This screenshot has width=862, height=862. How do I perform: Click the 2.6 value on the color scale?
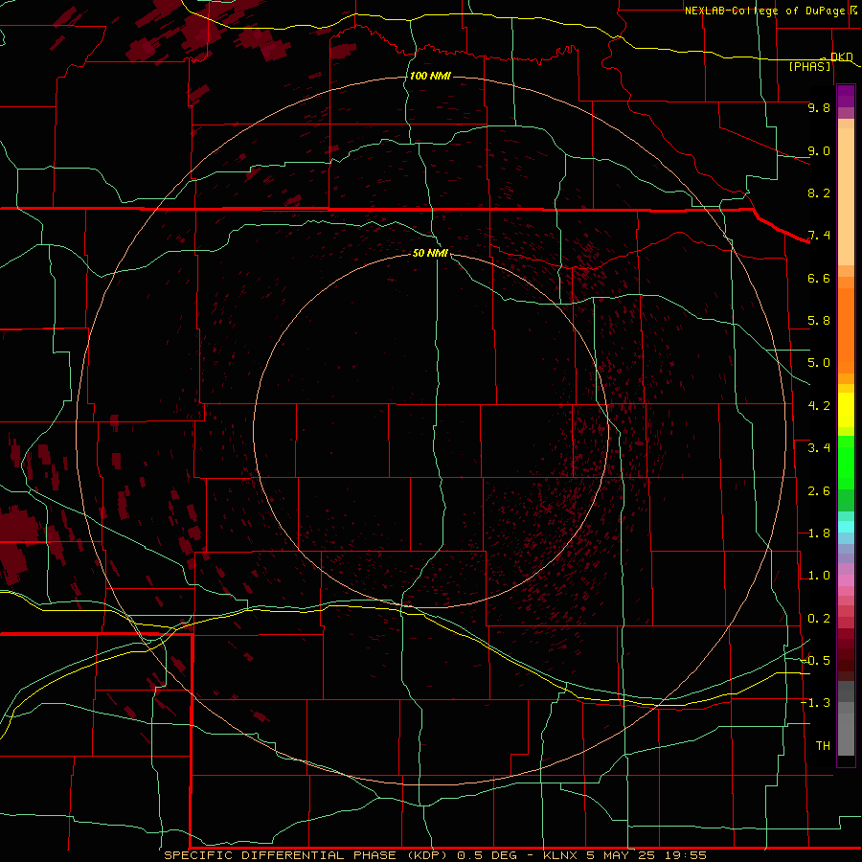[x=819, y=491]
